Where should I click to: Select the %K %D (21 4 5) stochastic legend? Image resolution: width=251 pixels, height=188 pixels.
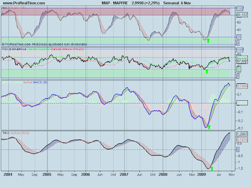pyautogui.click(x=14, y=8)
